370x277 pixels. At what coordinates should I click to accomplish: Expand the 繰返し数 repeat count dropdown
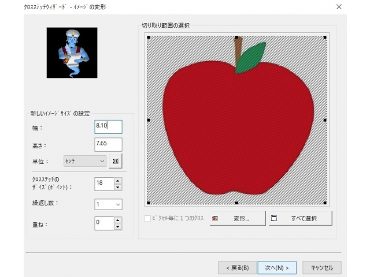(108, 204)
